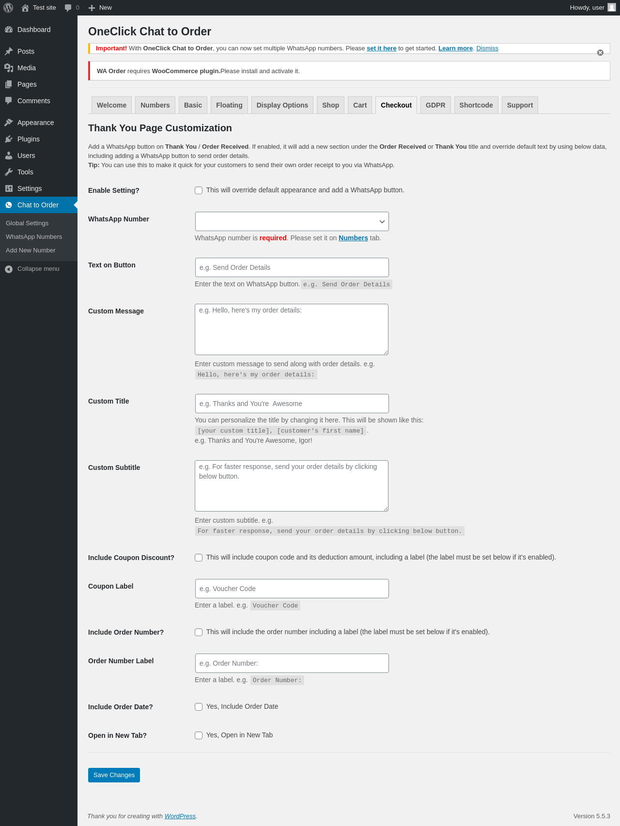620x826 pixels.
Task: Open Global Settings submenu item
Action: (x=27, y=223)
